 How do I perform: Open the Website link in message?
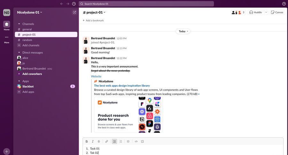click(96, 76)
